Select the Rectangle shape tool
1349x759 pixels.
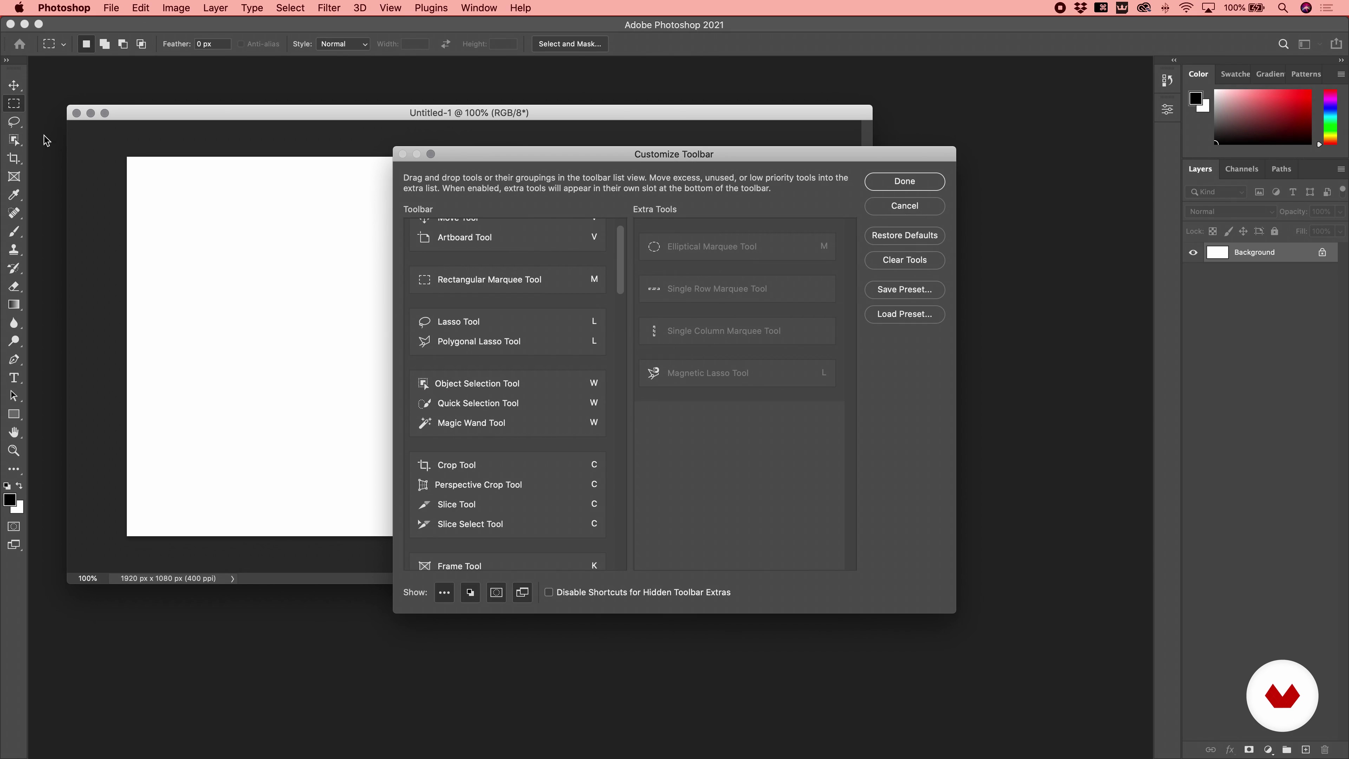[x=14, y=414]
